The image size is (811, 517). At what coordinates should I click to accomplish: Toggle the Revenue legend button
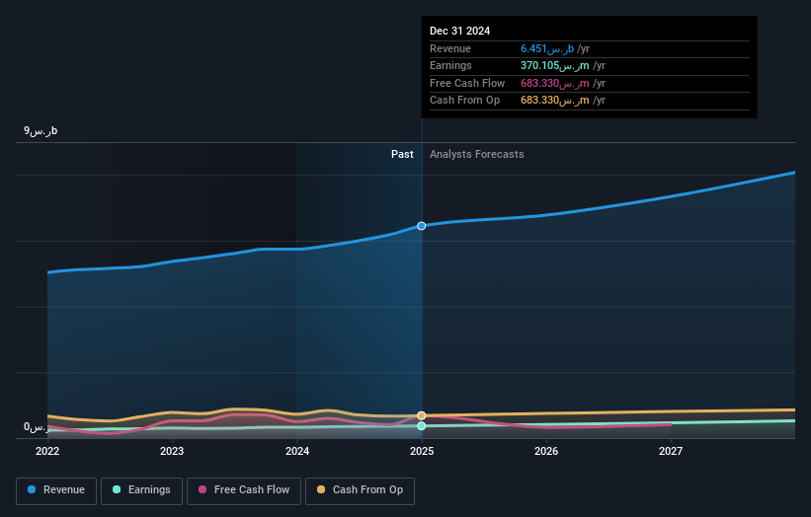56,490
